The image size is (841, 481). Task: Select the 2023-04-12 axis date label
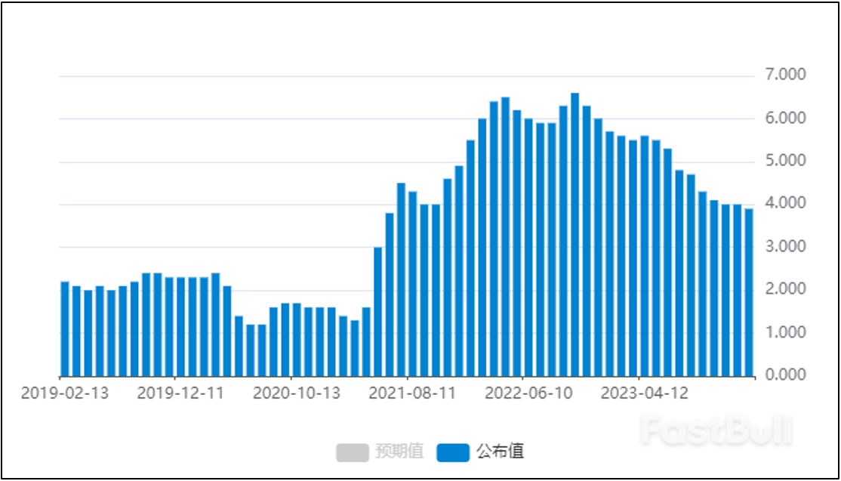[645, 393]
